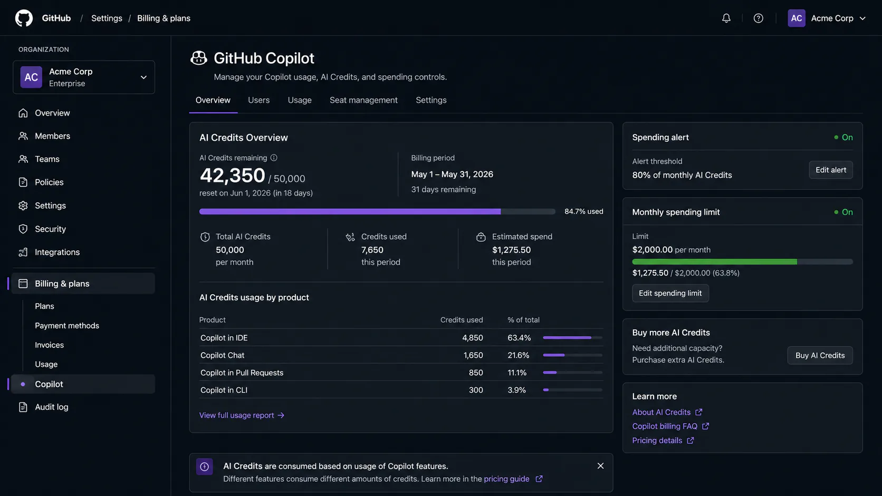Screen dimensions: 882x496
Task: Open the notifications bell
Action: click(726, 18)
